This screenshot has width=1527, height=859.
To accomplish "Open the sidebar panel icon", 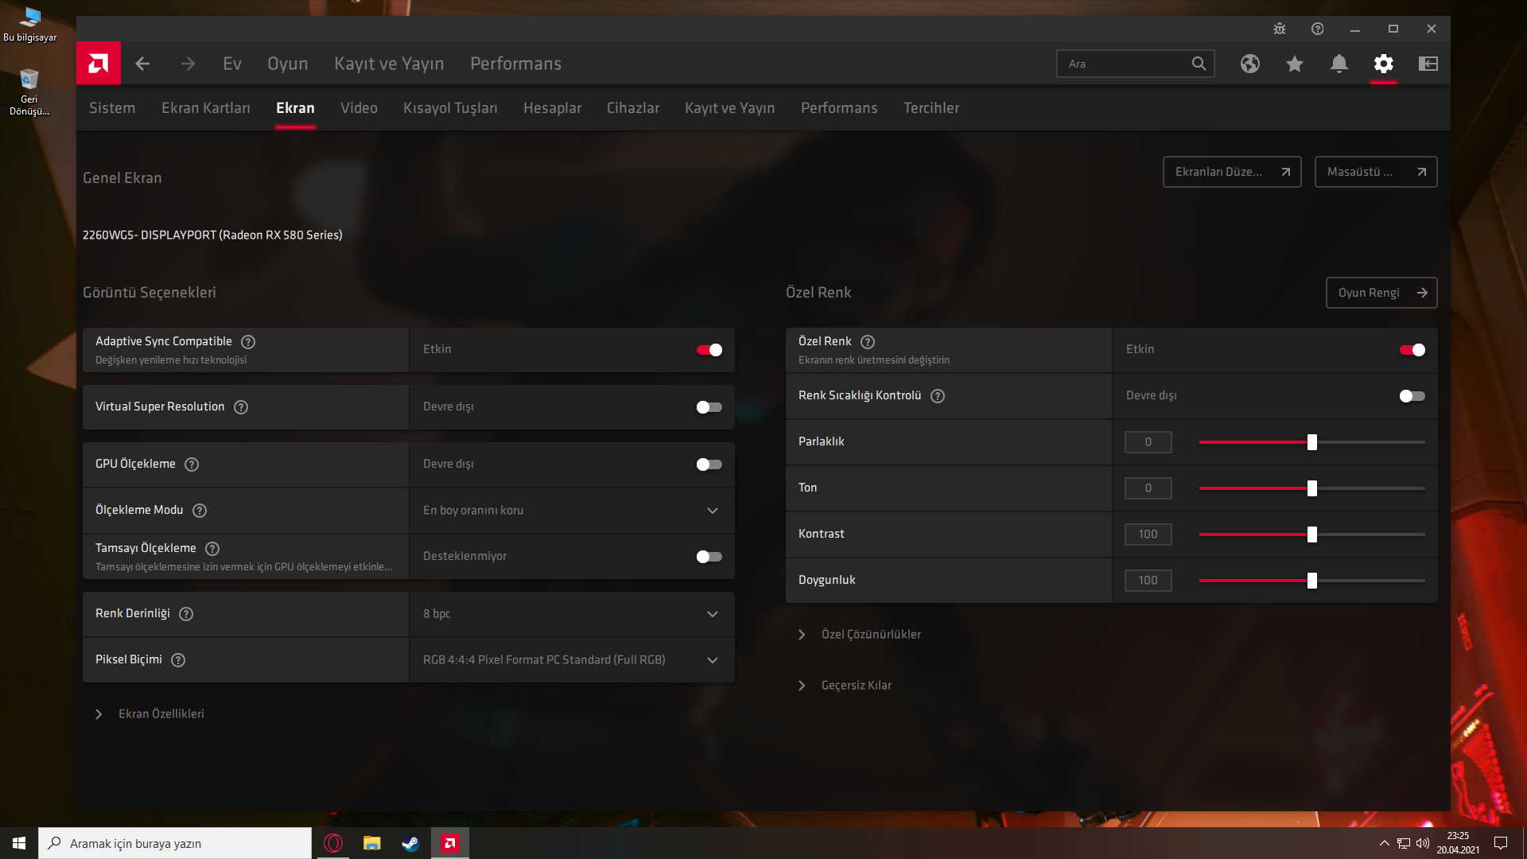I will pyautogui.click(x=1428, y=64).
